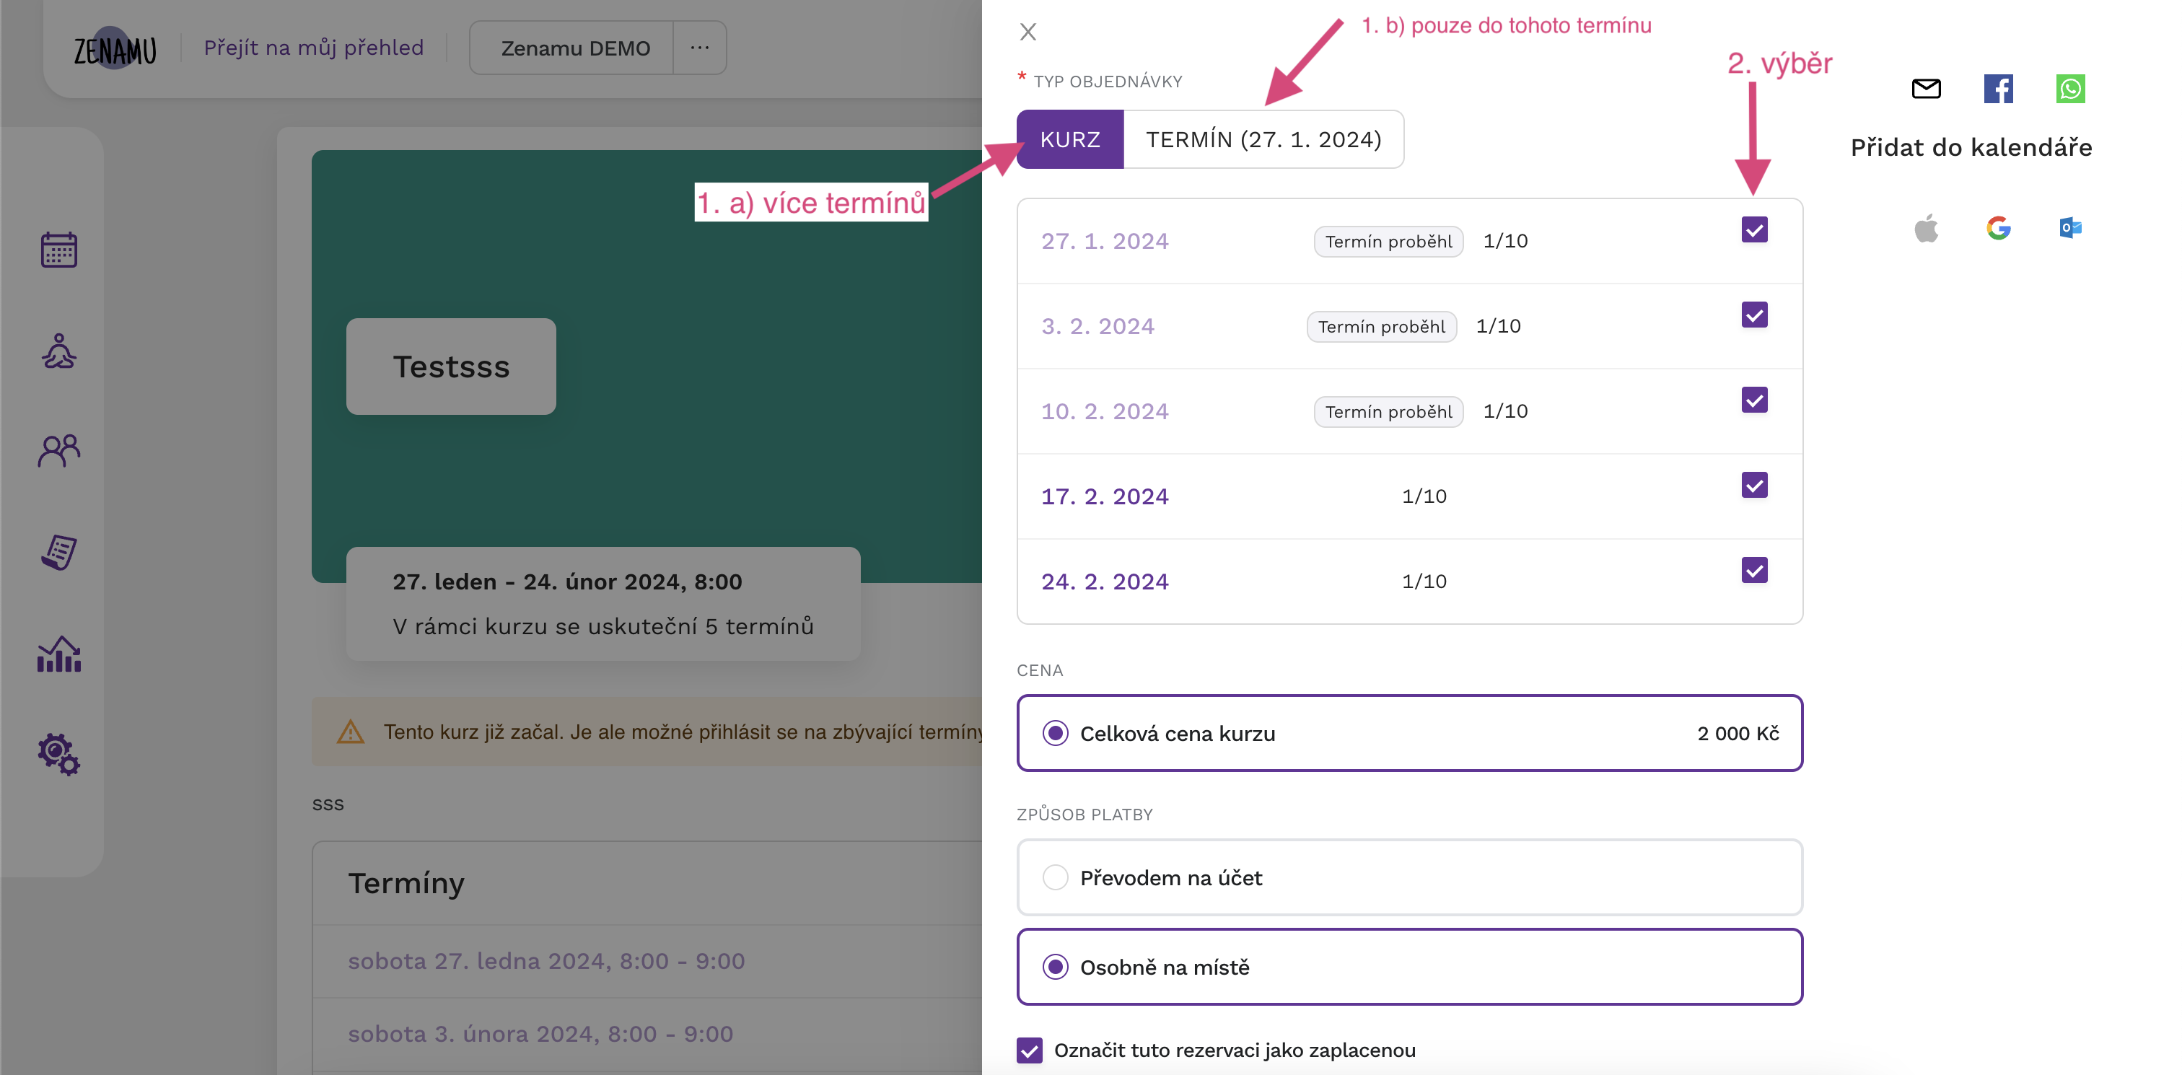This screenshot has width=2182, height=1075.
Task: Click the Testsss course title card
Action: [452, 367]
